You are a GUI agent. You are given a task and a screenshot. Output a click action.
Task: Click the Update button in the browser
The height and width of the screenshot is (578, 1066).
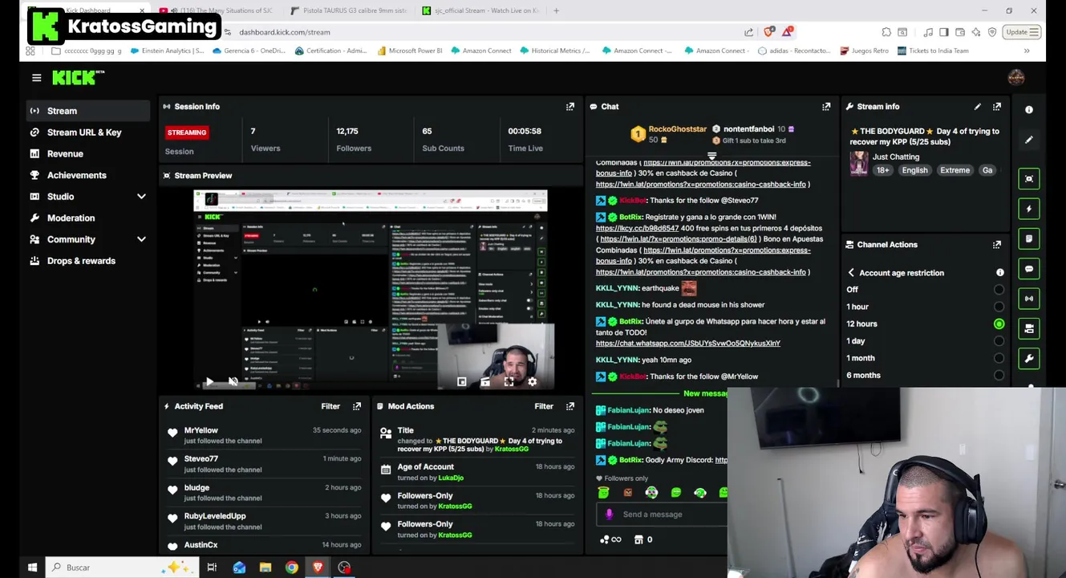coord(1023,32)
